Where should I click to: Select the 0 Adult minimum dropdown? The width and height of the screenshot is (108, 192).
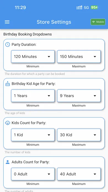(x=33, y=174)
